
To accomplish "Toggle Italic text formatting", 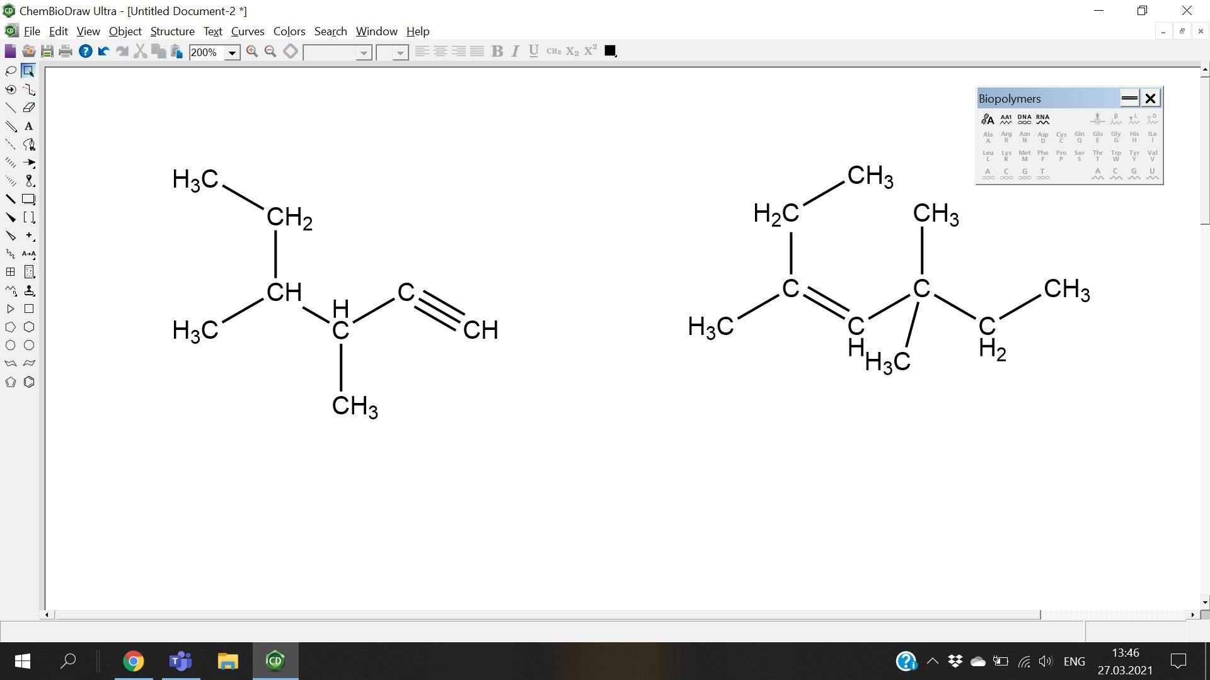I will (515, 52).
